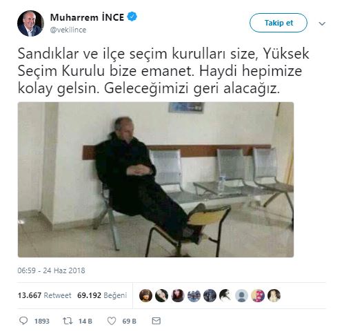Viewport: 344px width, 336px height.
Task: Click the 14 B retweet count
Action: [x=85, y=321]
